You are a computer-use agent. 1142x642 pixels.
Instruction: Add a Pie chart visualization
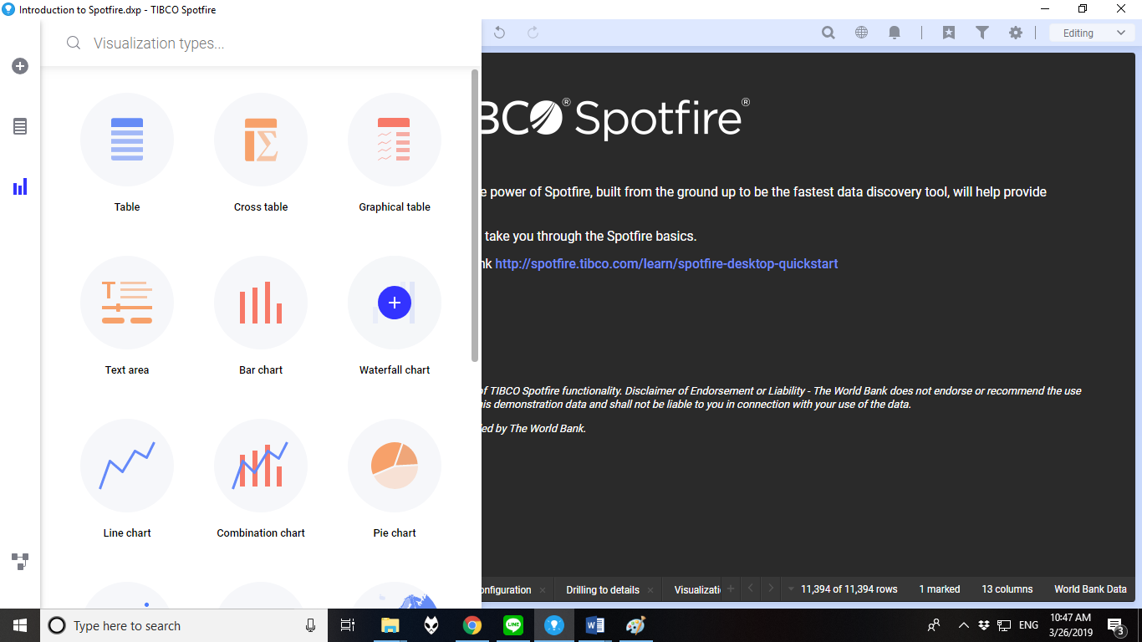click(x=395, y=466)
